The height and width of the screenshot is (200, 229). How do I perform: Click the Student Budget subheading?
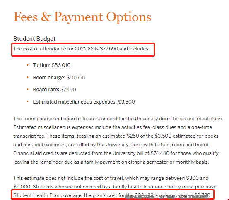pos(34,39)
